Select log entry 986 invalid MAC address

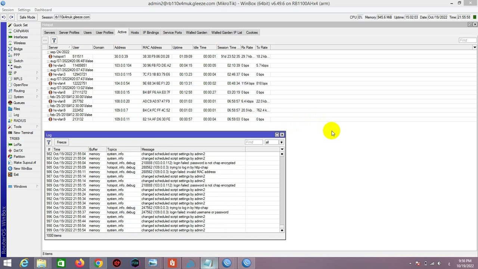pyautogui.click(x=163, y=172)
